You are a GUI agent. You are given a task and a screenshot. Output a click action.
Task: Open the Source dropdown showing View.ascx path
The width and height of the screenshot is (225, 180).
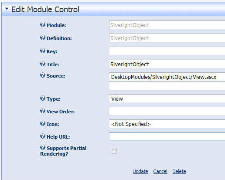[167, 77]
